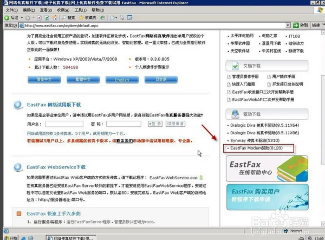Open the 太平洋电脑网 download link
The width and height of the screenshot is (325, 240).
(x=242, y=36)
